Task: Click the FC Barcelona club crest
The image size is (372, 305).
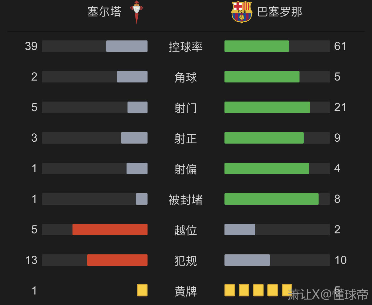Action: [x=242, y=12]
